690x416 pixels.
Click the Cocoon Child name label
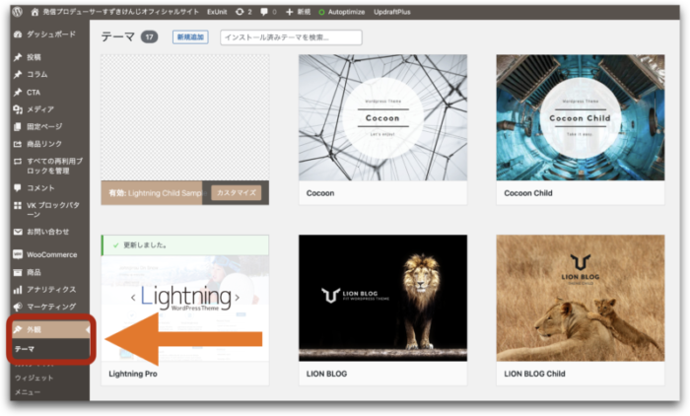click(528, 193)
